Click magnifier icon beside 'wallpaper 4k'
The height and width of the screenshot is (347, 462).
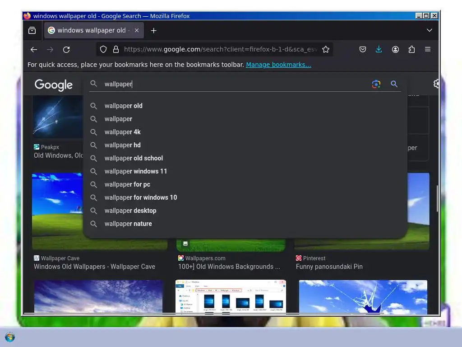click(x=93, y=132)
